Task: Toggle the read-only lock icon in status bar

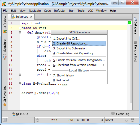Action: 126,120
